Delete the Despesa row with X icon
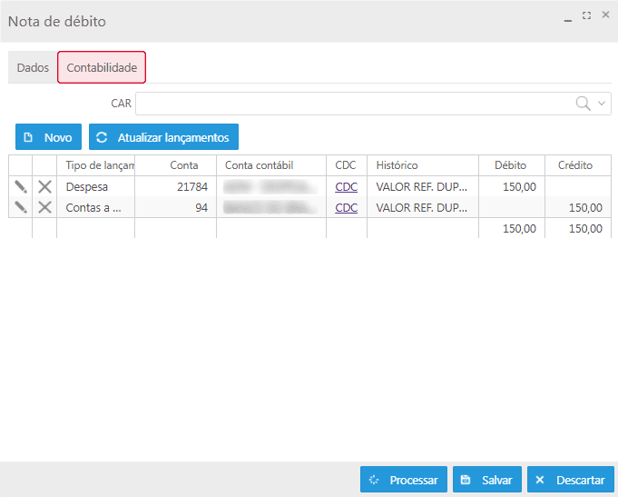 pos(44,186)
